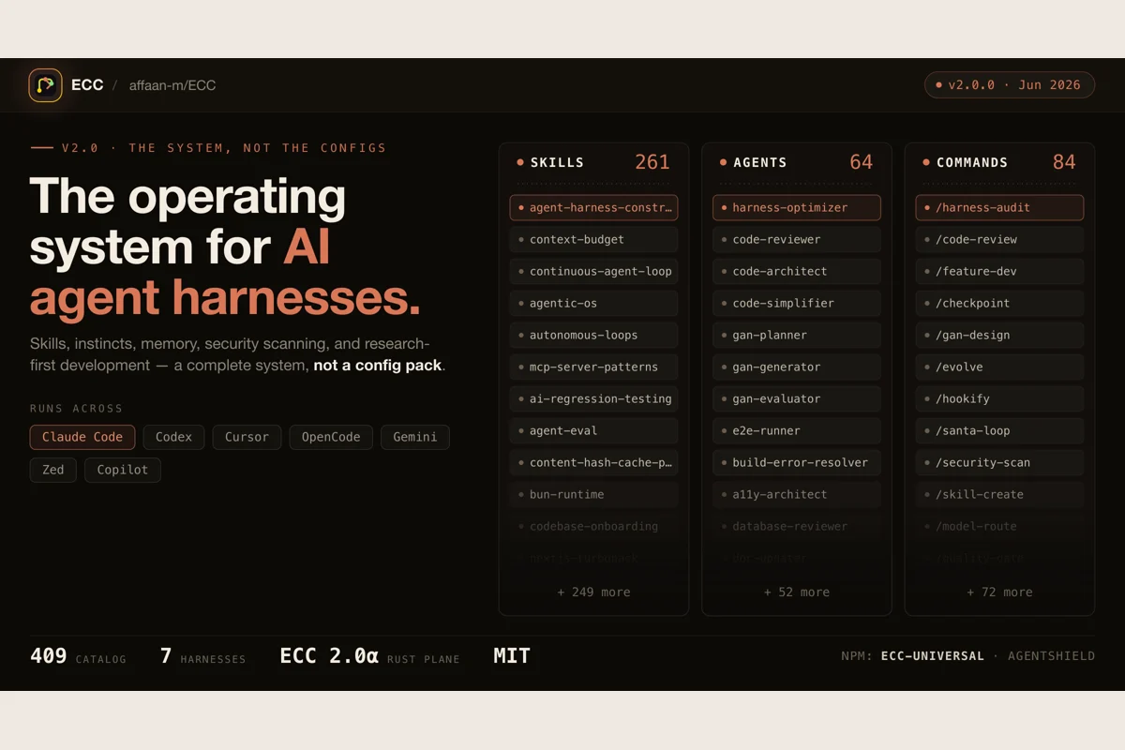
Task: Select the autonomous-loops skill
Action: (593, 335)
